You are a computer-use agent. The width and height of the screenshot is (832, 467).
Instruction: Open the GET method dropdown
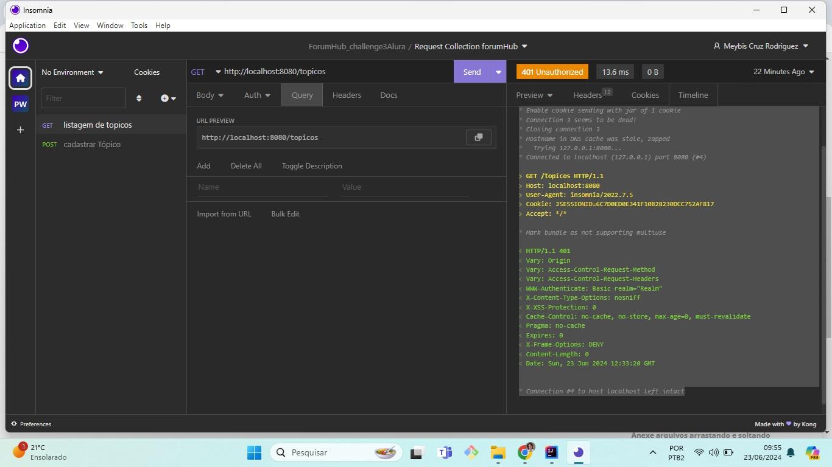pos(205,72)
